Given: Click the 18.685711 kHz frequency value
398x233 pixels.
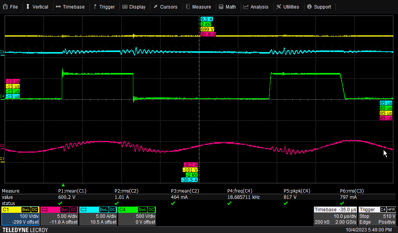Looking at the screenshot, I should (x=243, y=197).
